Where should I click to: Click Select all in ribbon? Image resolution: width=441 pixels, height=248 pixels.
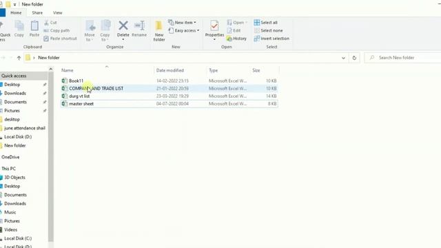coord(266,23)
